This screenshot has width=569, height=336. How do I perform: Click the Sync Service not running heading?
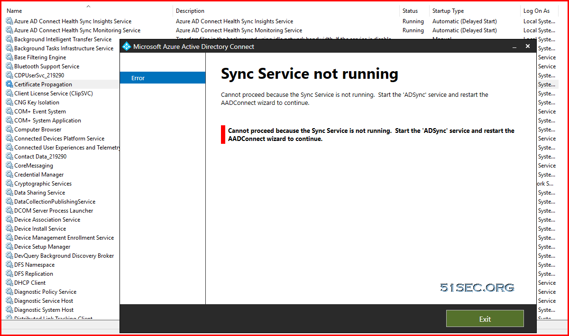[x=310, y=74]
